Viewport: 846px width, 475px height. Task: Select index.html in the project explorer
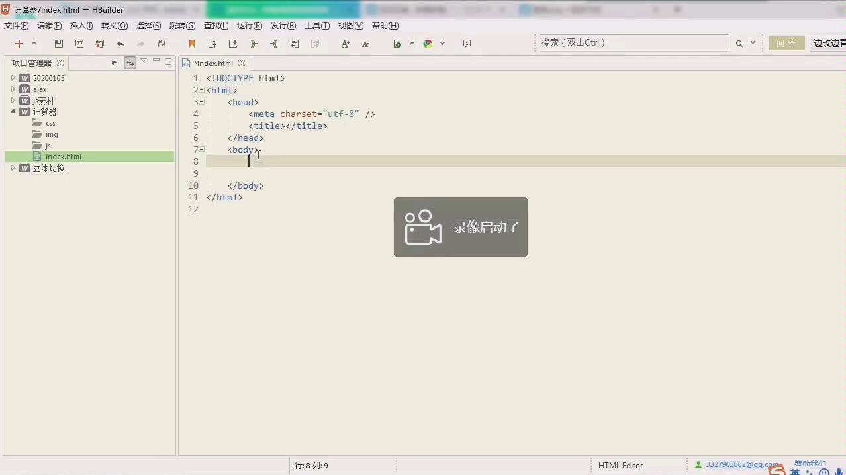(x=63, y=157)
